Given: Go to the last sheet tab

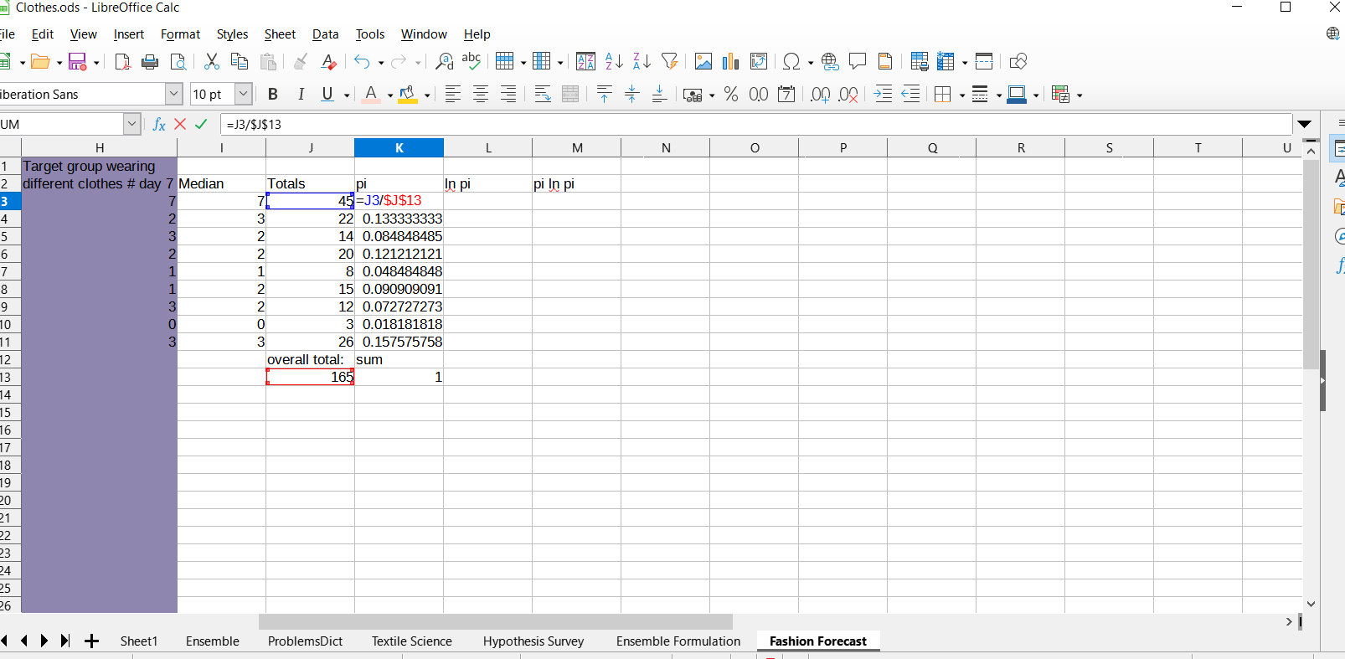Looking at the screenshot, I should pos(65,641).
